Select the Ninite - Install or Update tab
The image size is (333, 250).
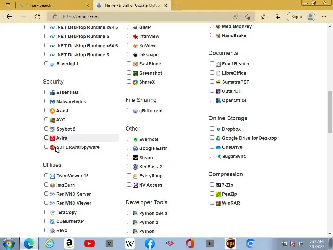click(132, 5)
